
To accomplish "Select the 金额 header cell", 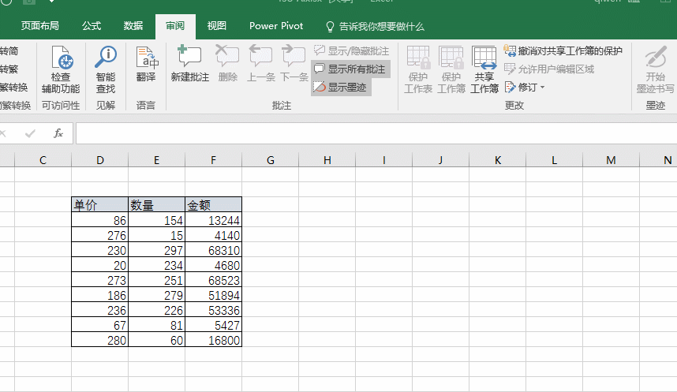I will [213, 204].
